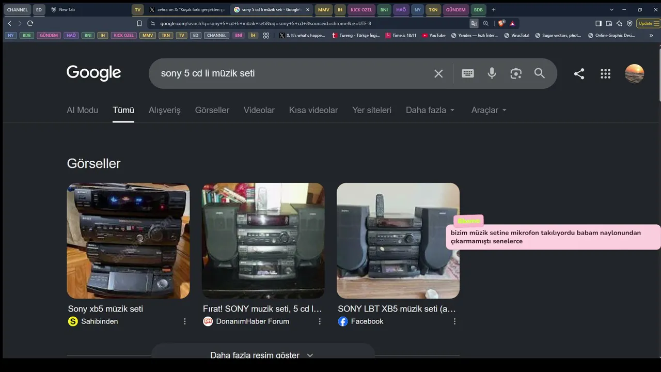Expand the KICK OZEL tab group in the tab strip
The image size is (661, 372).
pos(361,10)
